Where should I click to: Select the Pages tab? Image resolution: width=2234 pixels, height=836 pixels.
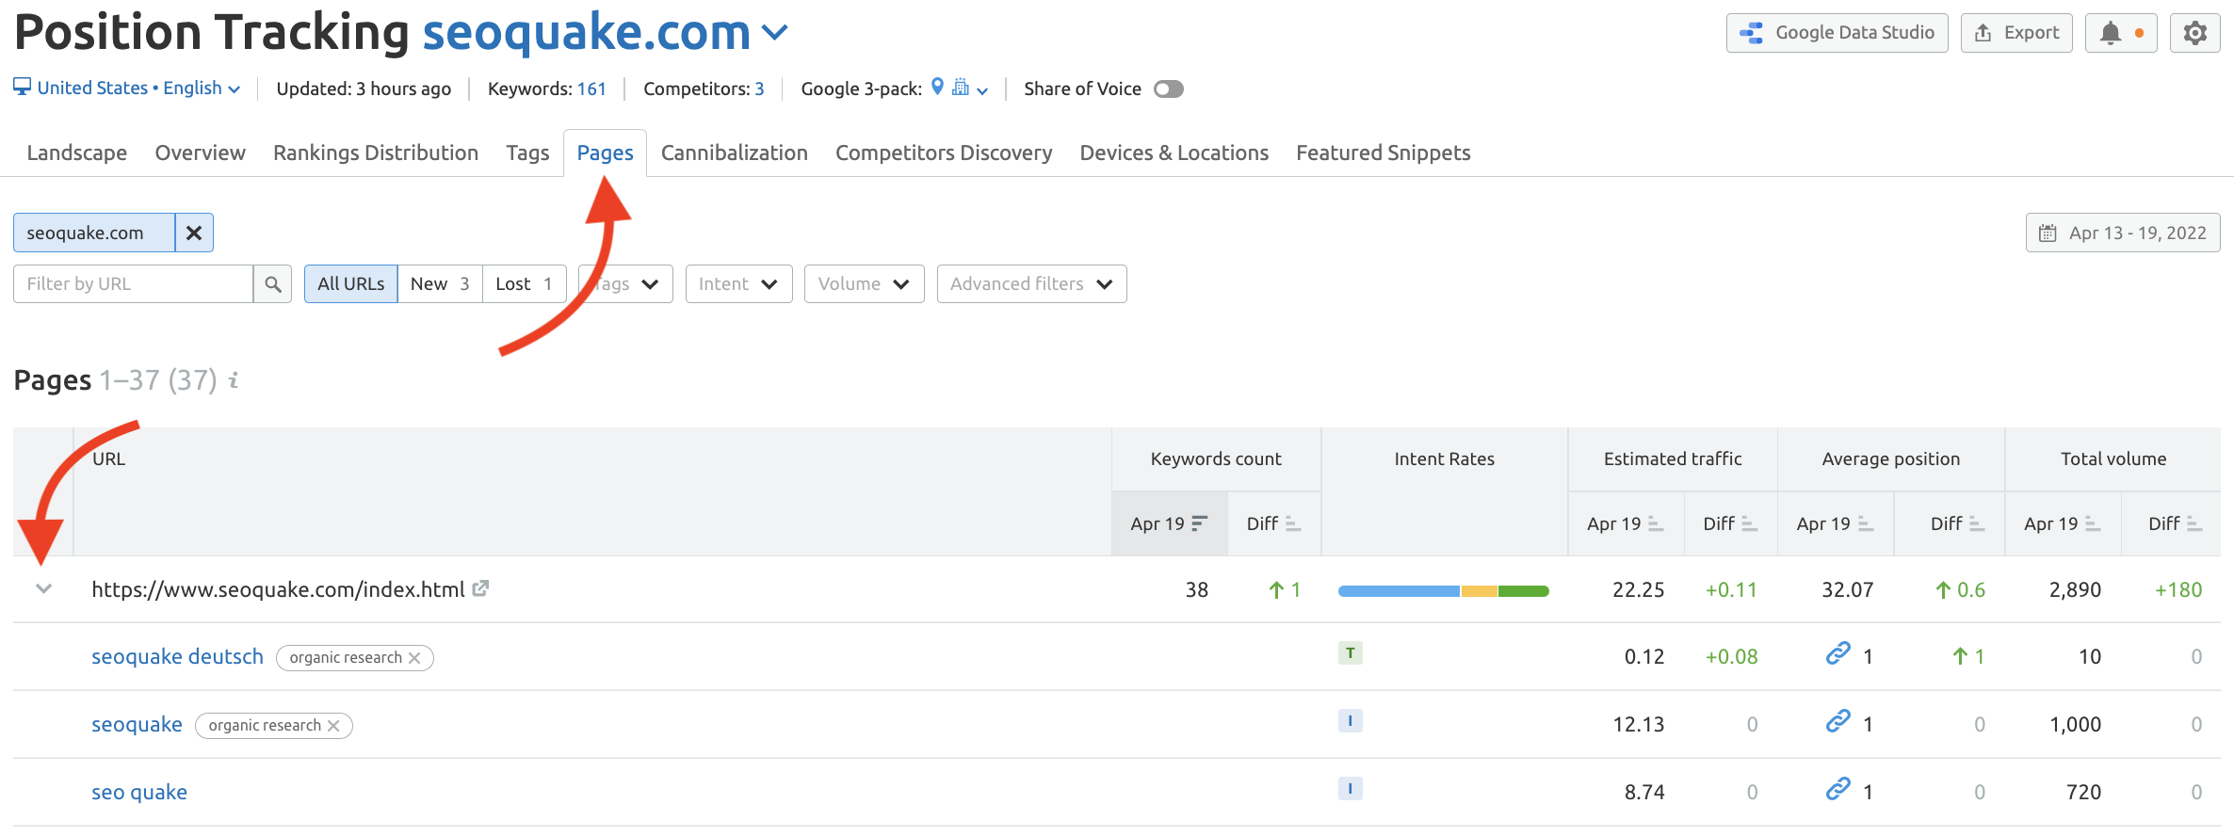click(606, 153)
